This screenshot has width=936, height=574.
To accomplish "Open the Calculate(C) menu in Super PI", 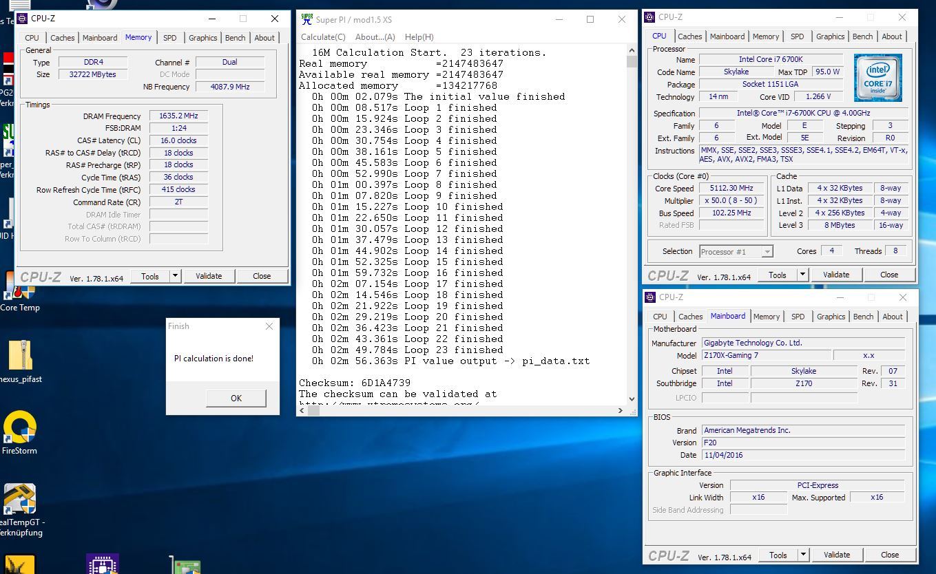I will 323,37.
